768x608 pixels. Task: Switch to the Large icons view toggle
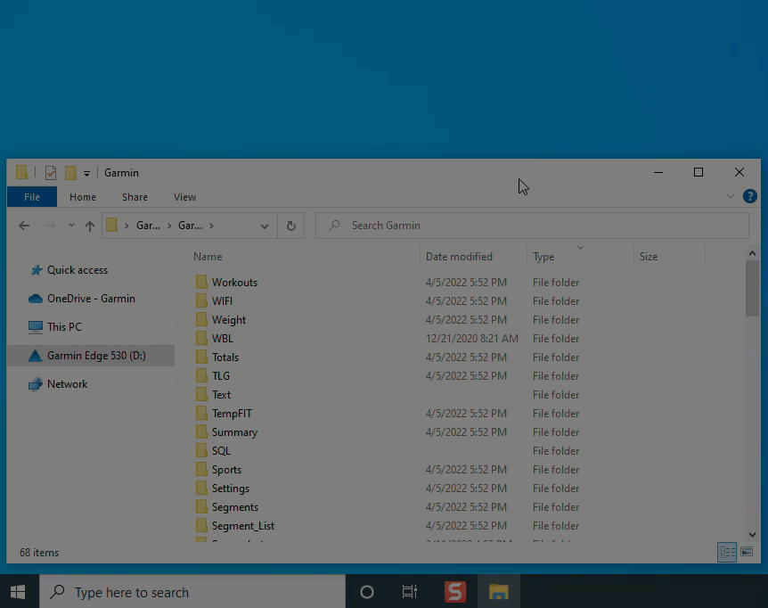[x=747, y=553]
